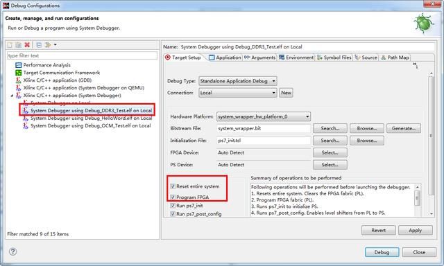Switch to the Environment tab
This screenshot has height=266, width=444.
(296, 57)
